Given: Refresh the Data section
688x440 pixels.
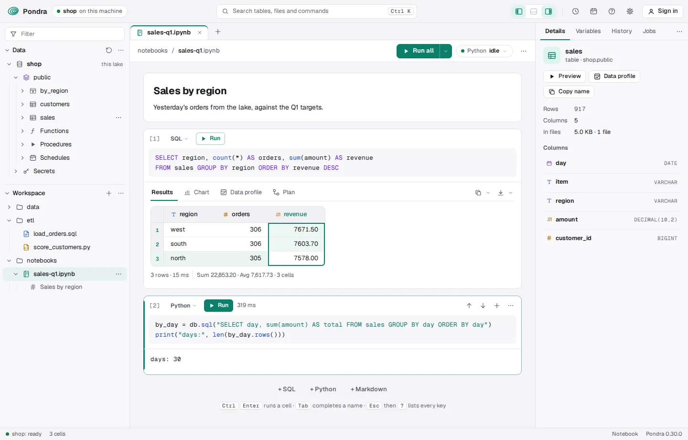Looking at the screenshot, I should (x=109, y=50).
